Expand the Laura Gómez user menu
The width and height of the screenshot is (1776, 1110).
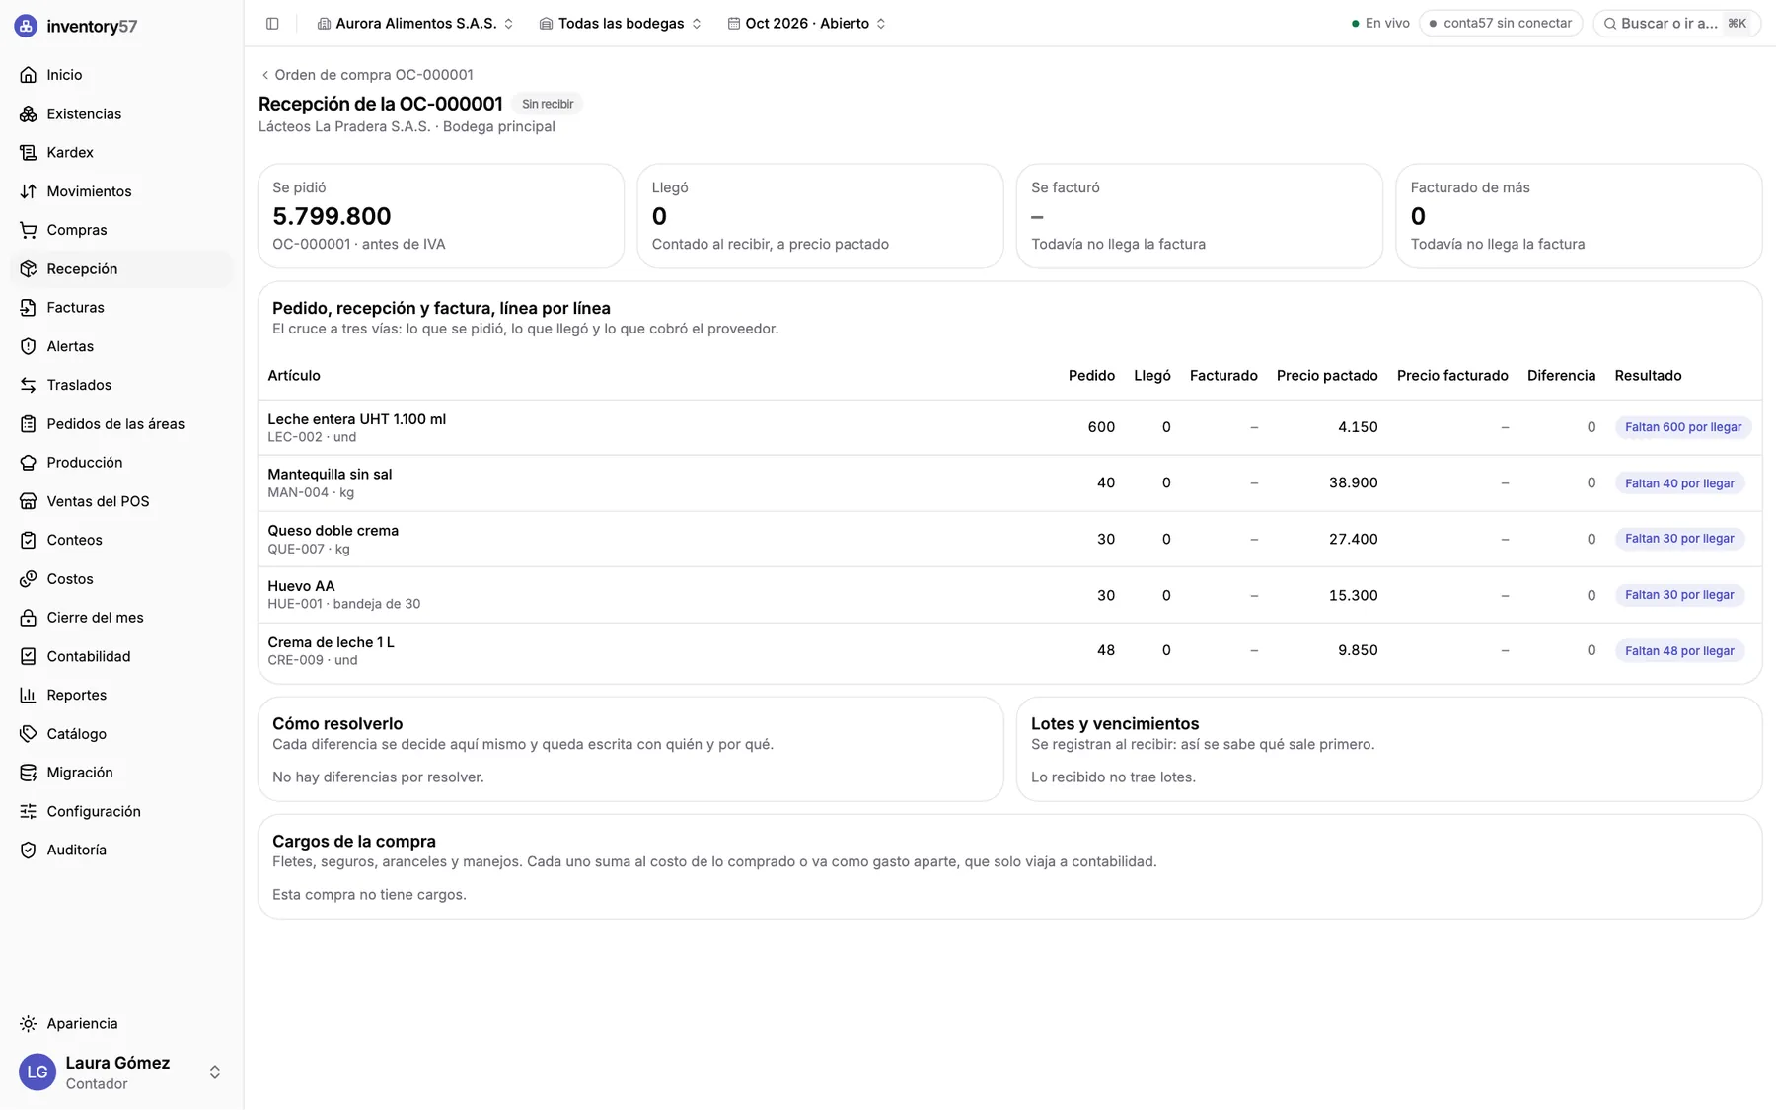pyautogui.click(x=121, y=1073)
